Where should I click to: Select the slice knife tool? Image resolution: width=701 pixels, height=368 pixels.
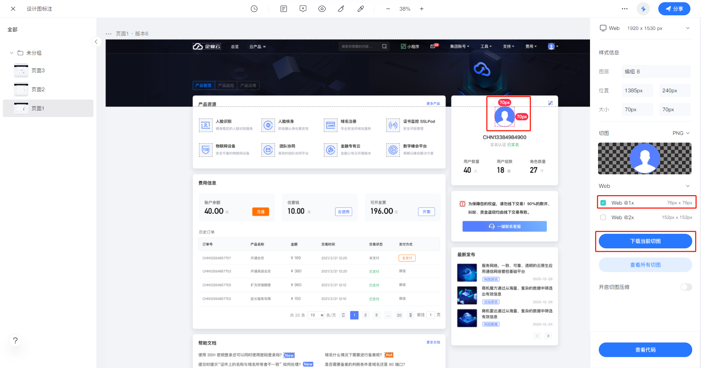click(341, 9)
